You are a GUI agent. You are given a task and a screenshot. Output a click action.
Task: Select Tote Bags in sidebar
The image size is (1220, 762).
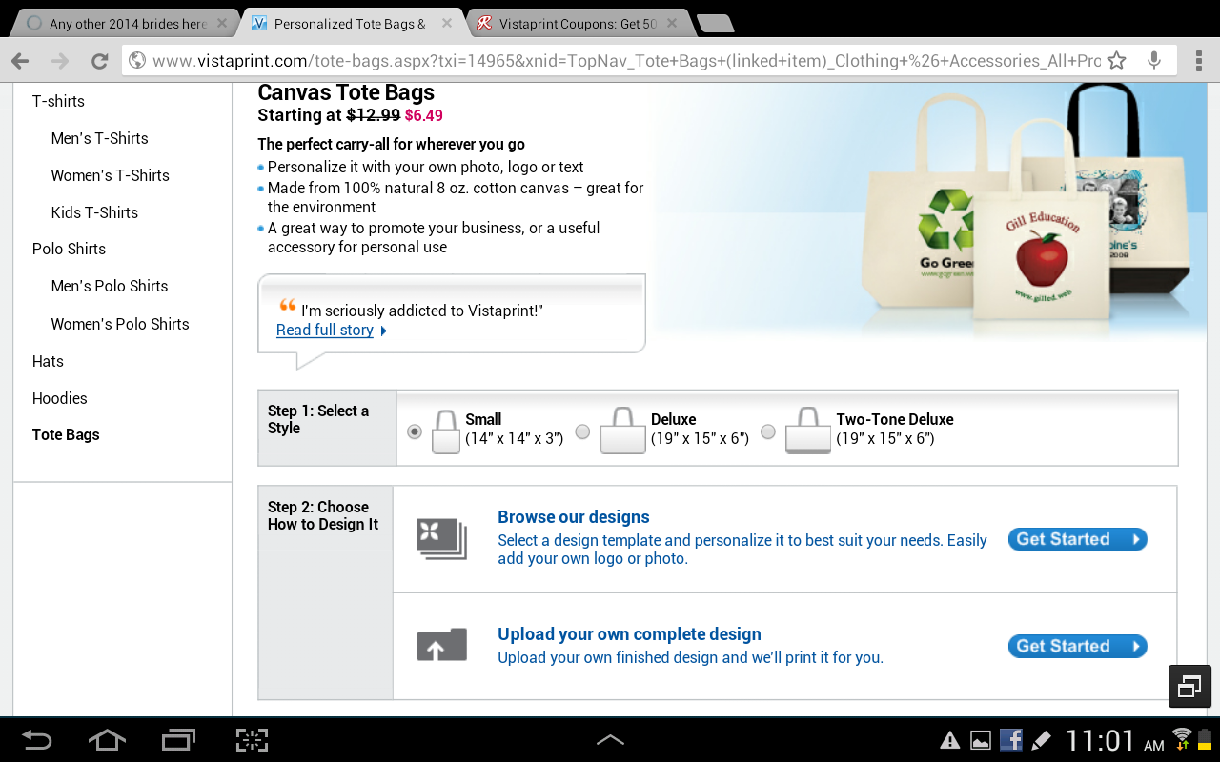coord(66,434)
